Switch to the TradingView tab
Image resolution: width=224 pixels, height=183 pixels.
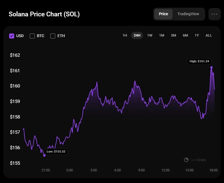coord(188,14)
